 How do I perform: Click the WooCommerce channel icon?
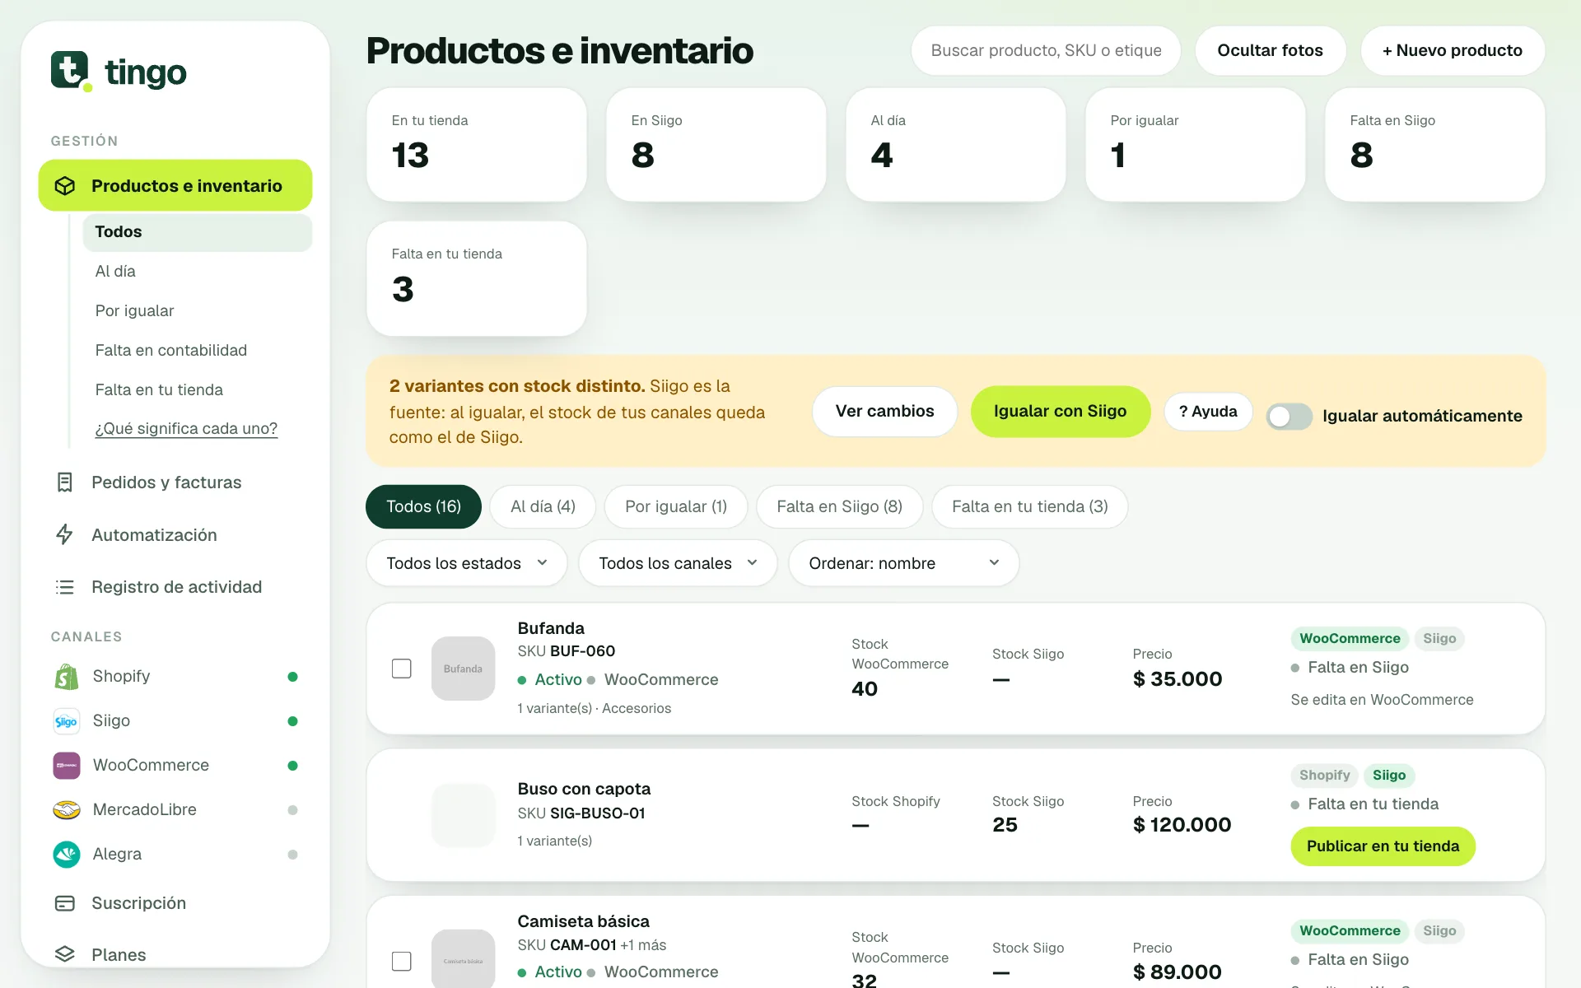point(67,766)
